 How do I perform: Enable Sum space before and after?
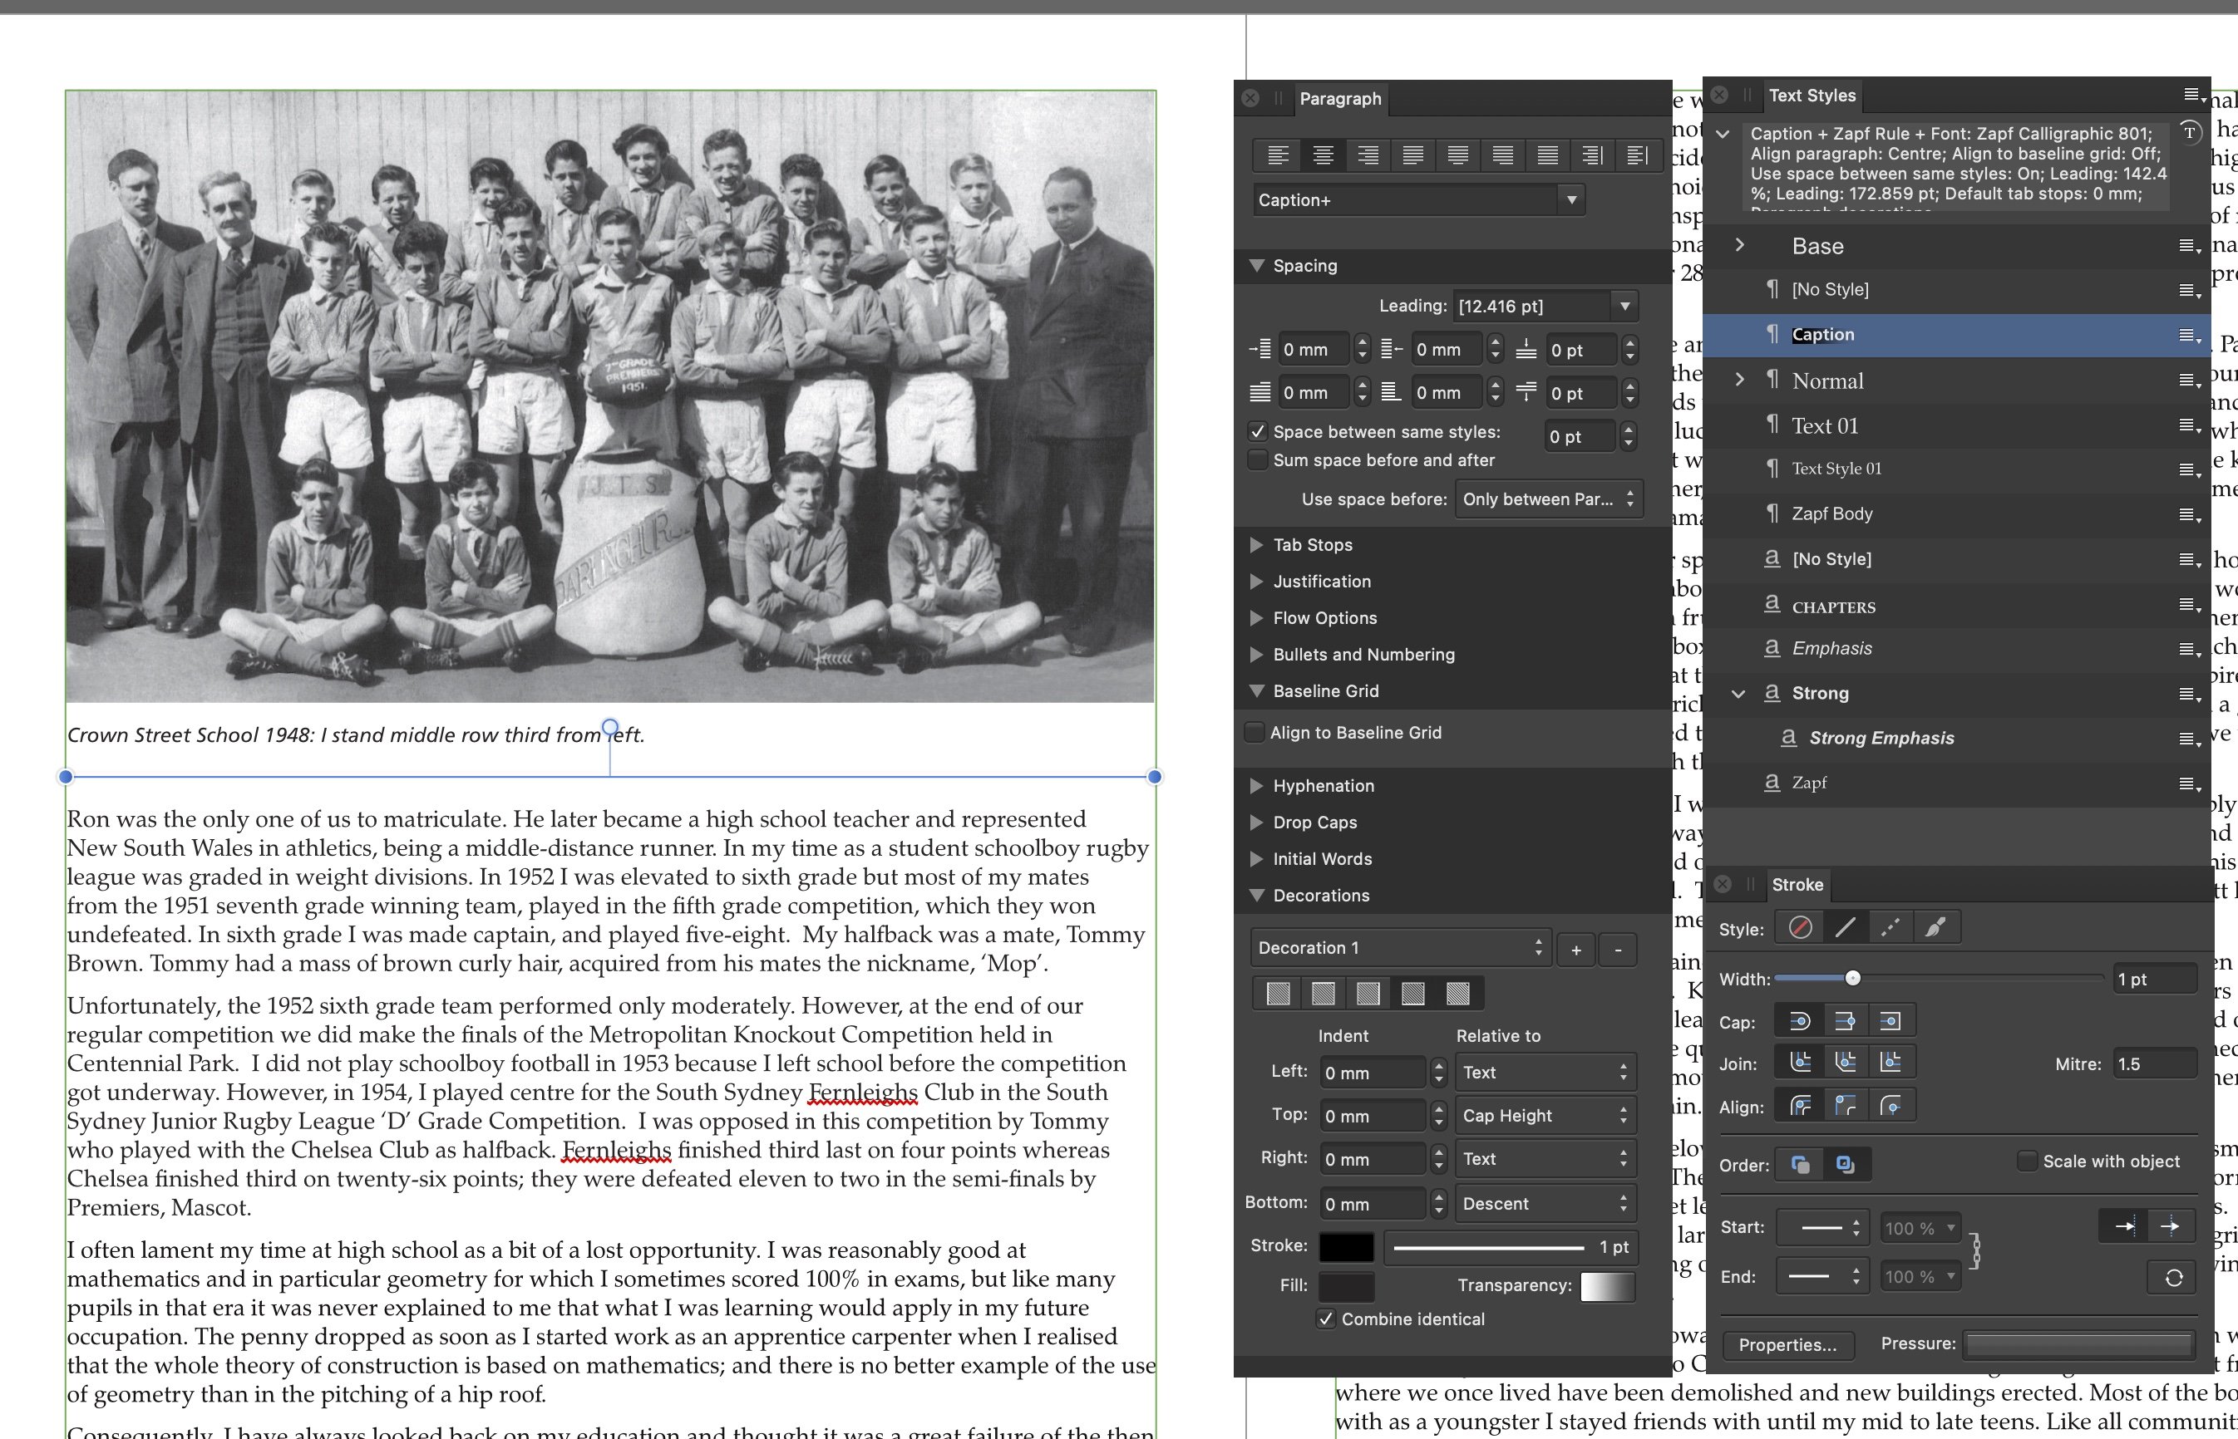pyautogui.click(x=1259, y=459)
